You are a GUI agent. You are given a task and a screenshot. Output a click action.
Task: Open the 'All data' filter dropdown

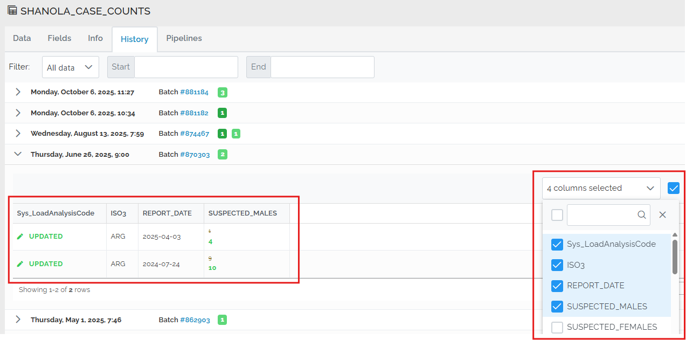(x=70, y=67)
